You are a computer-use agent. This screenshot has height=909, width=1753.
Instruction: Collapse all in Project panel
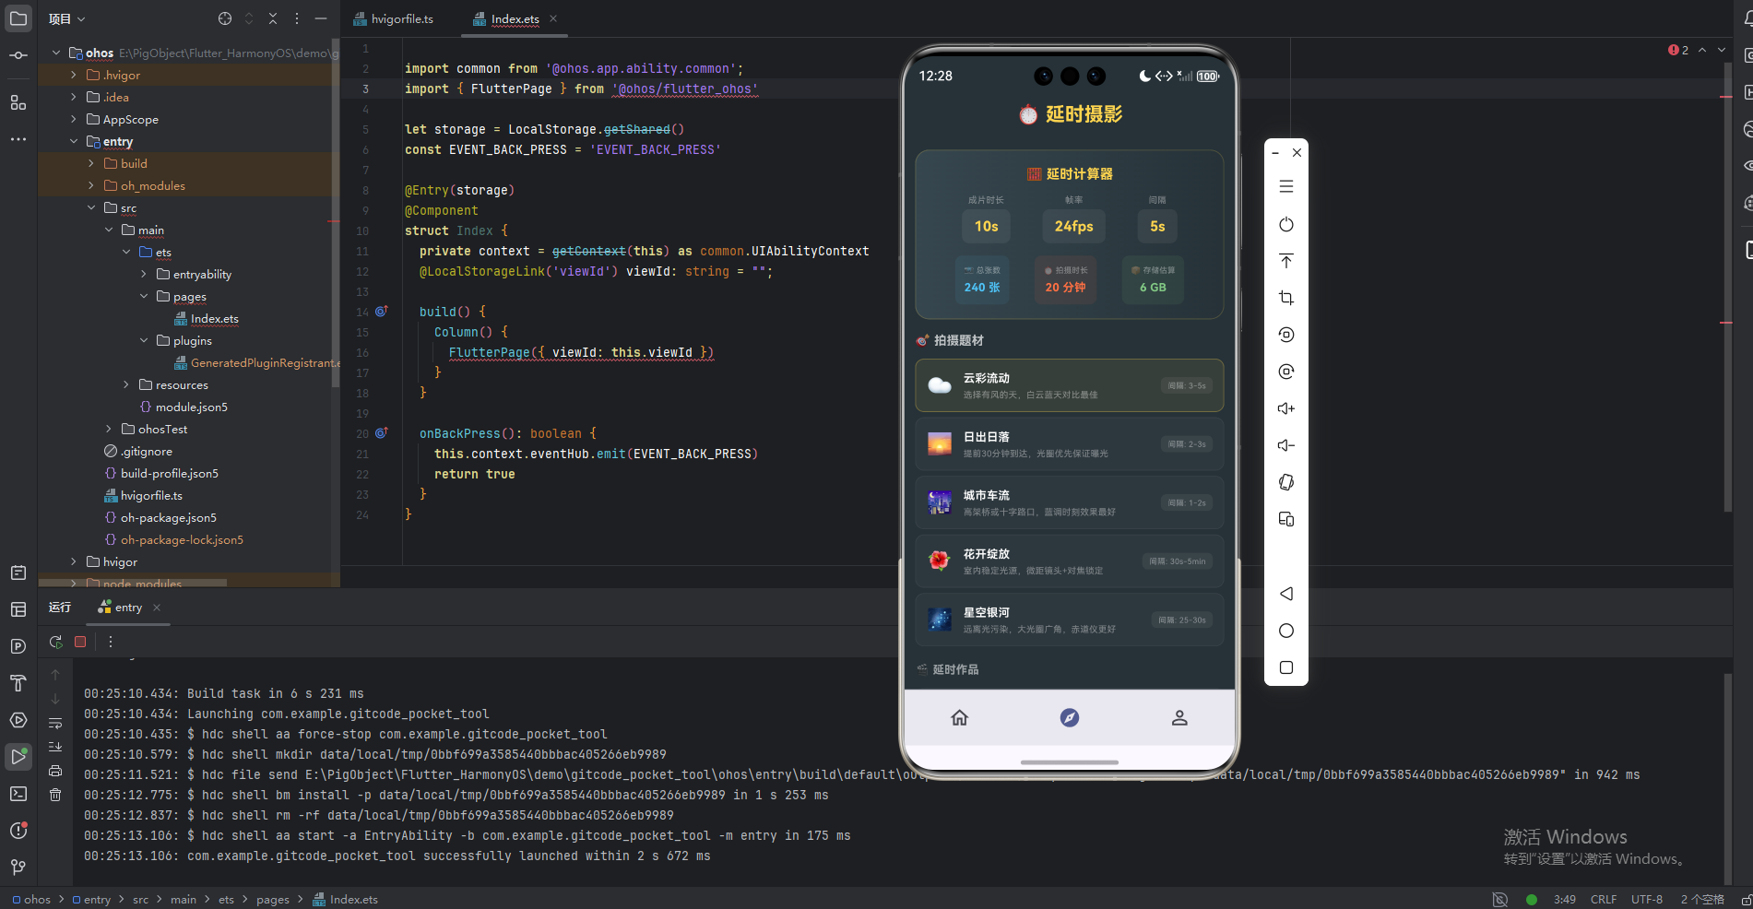pyautogui.click(x=273, y=18)
